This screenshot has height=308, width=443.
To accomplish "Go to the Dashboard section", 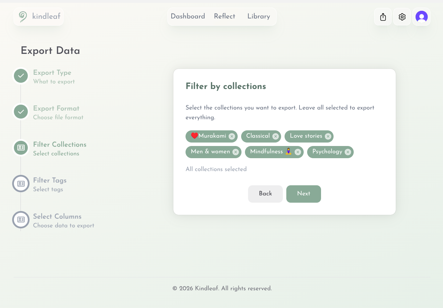I will [x=188, y=16].
